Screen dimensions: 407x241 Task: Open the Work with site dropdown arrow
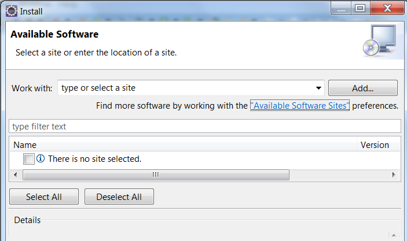point(318,88)
